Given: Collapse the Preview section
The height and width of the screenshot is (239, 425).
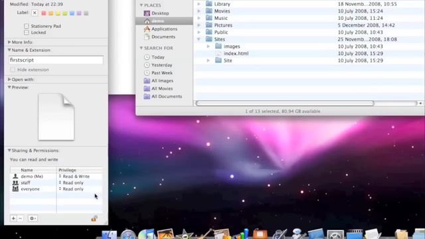Looking at the screenshot, I should (x=9, y=87).
